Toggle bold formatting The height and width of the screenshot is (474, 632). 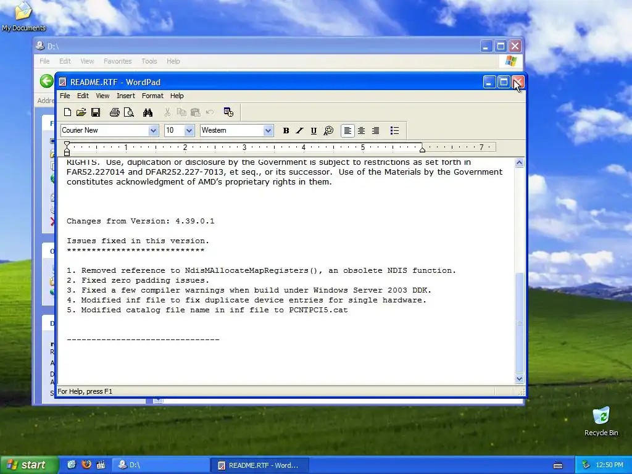pos(286,131)
